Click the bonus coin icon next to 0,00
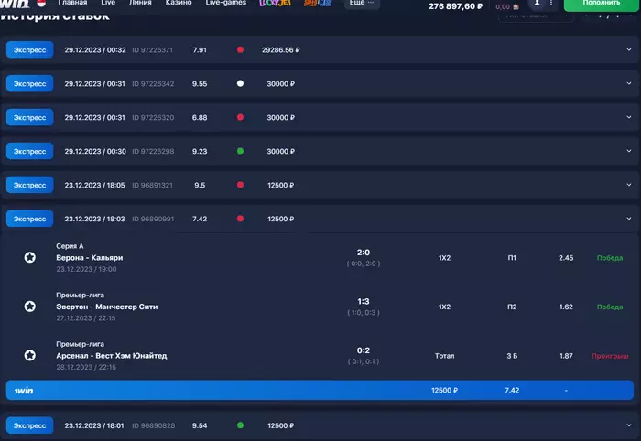The height and width of the screenshot is (441, 641). [x=516, y=6]
